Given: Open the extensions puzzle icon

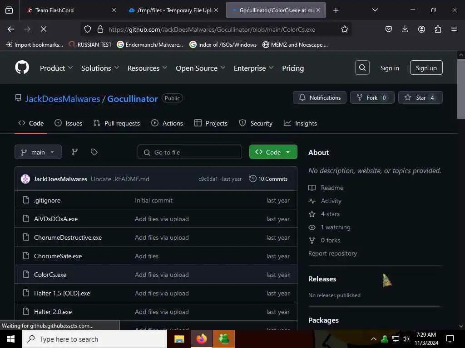Looking at the screenshot, I should click(x=438, y=29).
